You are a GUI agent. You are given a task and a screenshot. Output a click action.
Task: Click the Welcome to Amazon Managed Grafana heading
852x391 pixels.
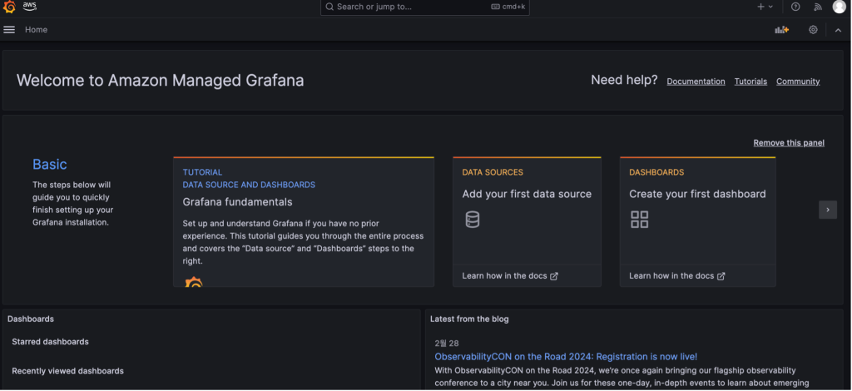161,81
